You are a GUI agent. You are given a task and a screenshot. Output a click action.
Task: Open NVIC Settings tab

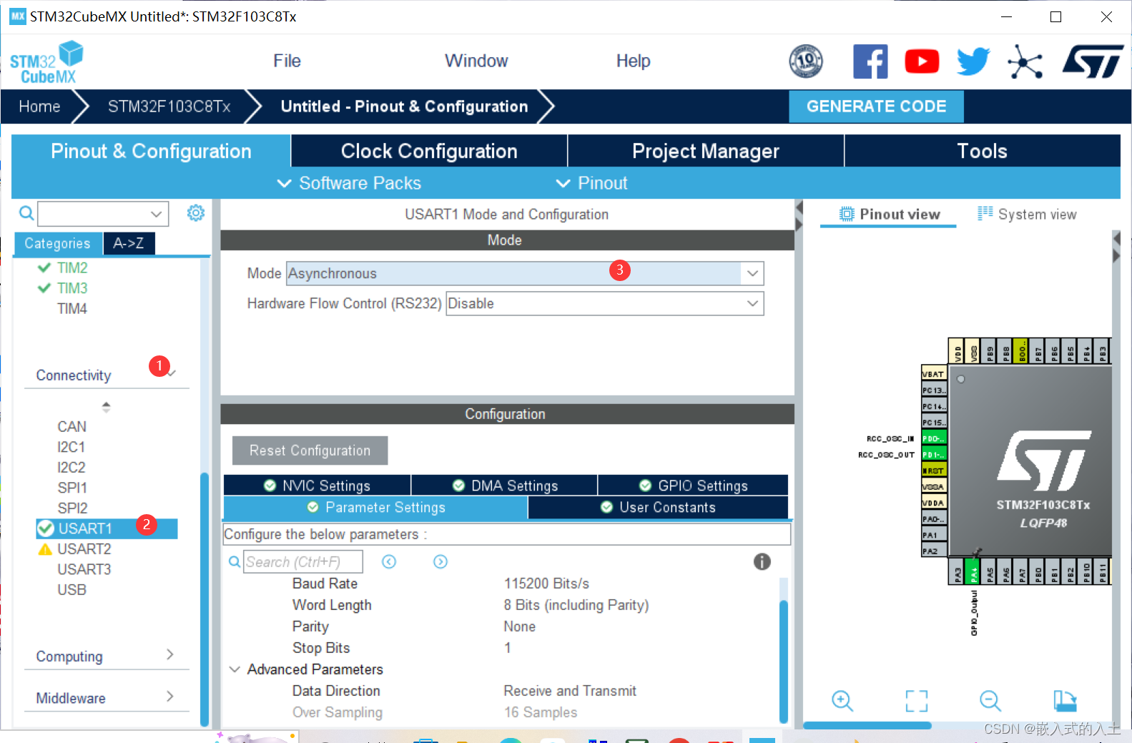click(317, 486)
